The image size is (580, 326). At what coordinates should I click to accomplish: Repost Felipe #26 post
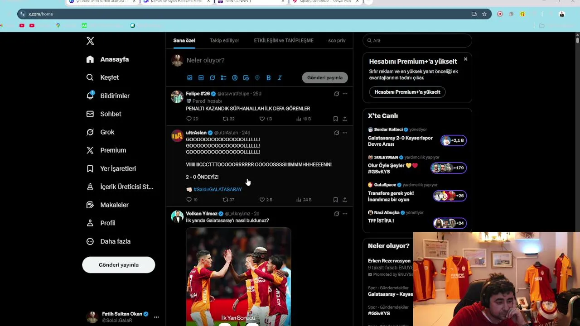coord(228,119)
